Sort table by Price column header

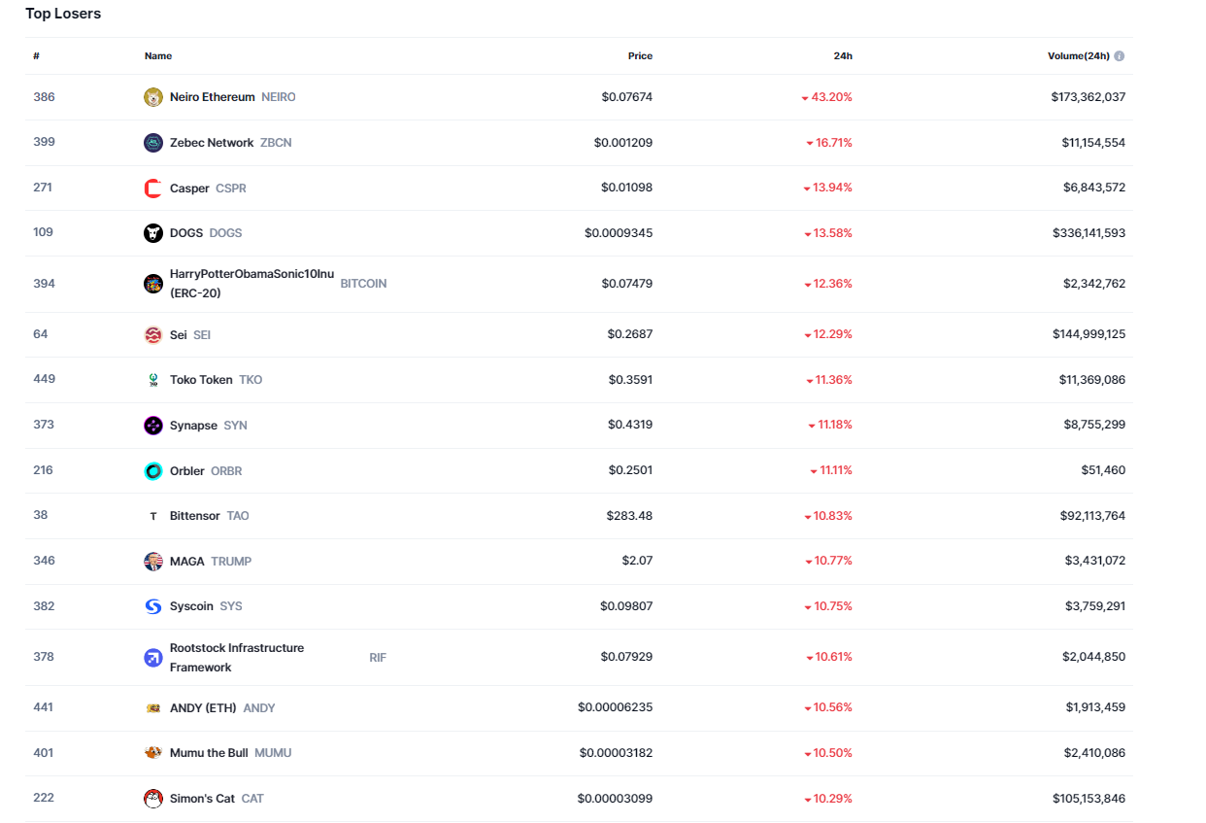tap(640, 56)
